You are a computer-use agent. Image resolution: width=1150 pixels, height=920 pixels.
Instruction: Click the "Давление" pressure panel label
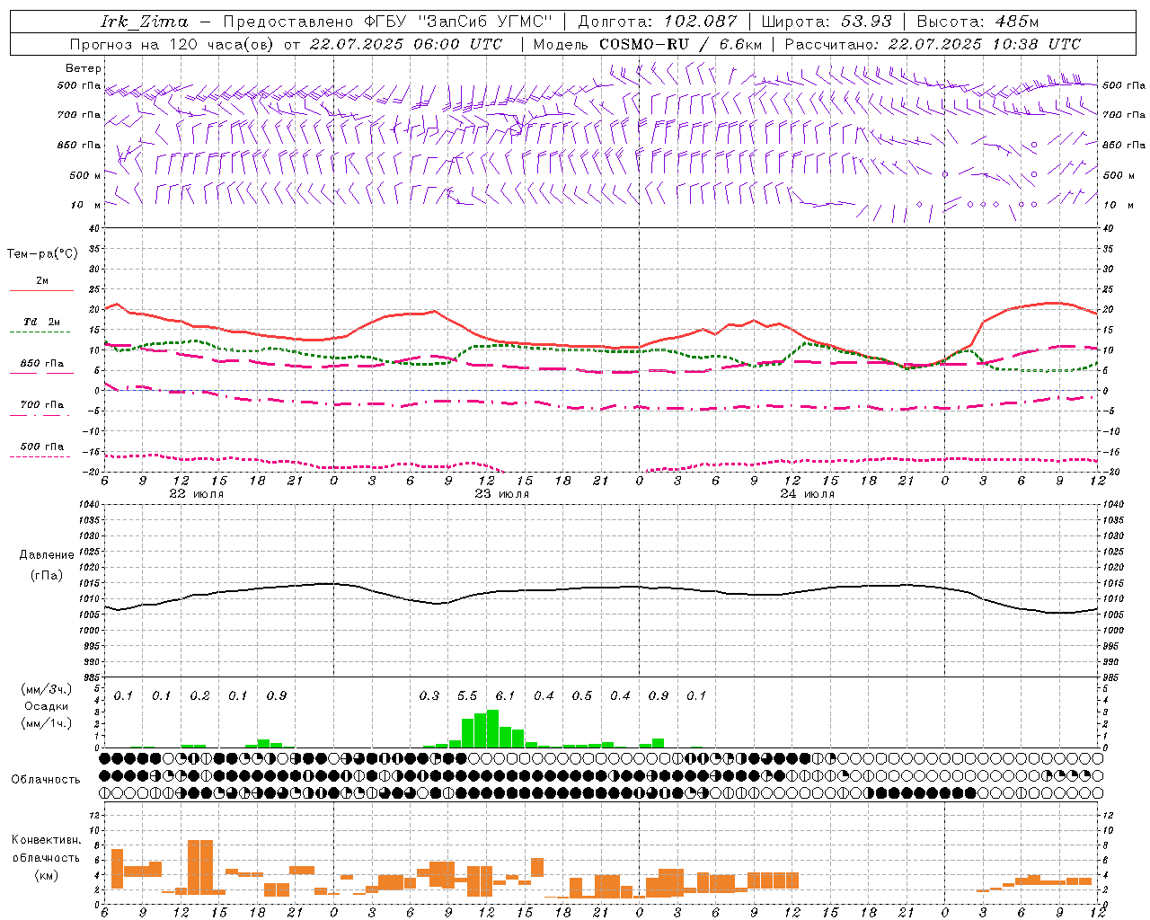click(47, 555)
